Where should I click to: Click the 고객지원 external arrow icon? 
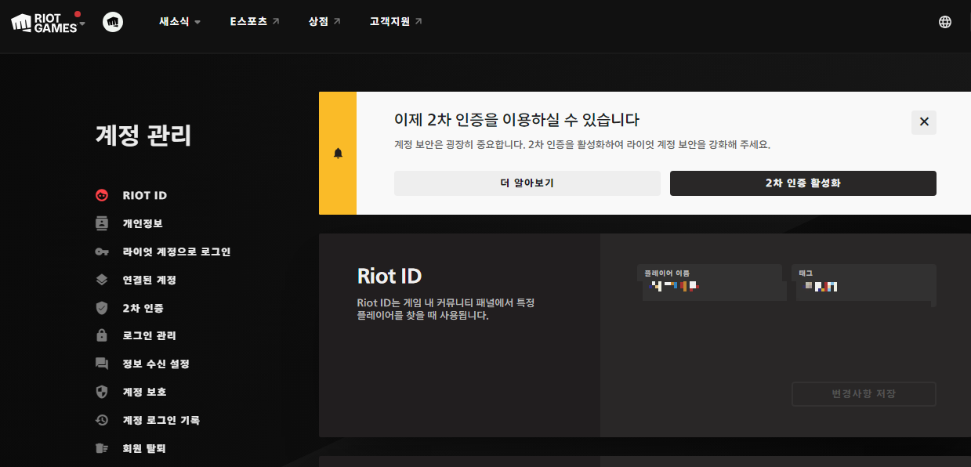click(418, 22)
